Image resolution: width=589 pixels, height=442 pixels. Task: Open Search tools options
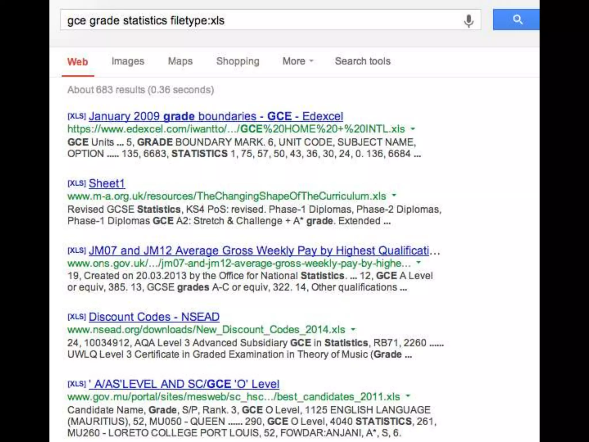click(362, 61)
